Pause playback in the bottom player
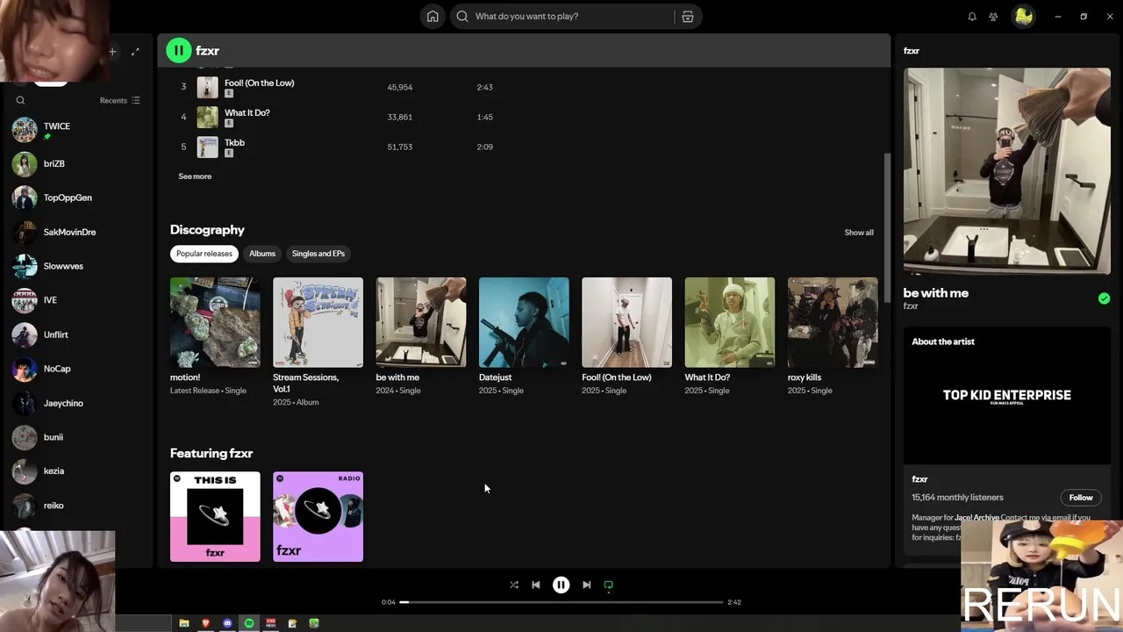 [x=561, y=585]
